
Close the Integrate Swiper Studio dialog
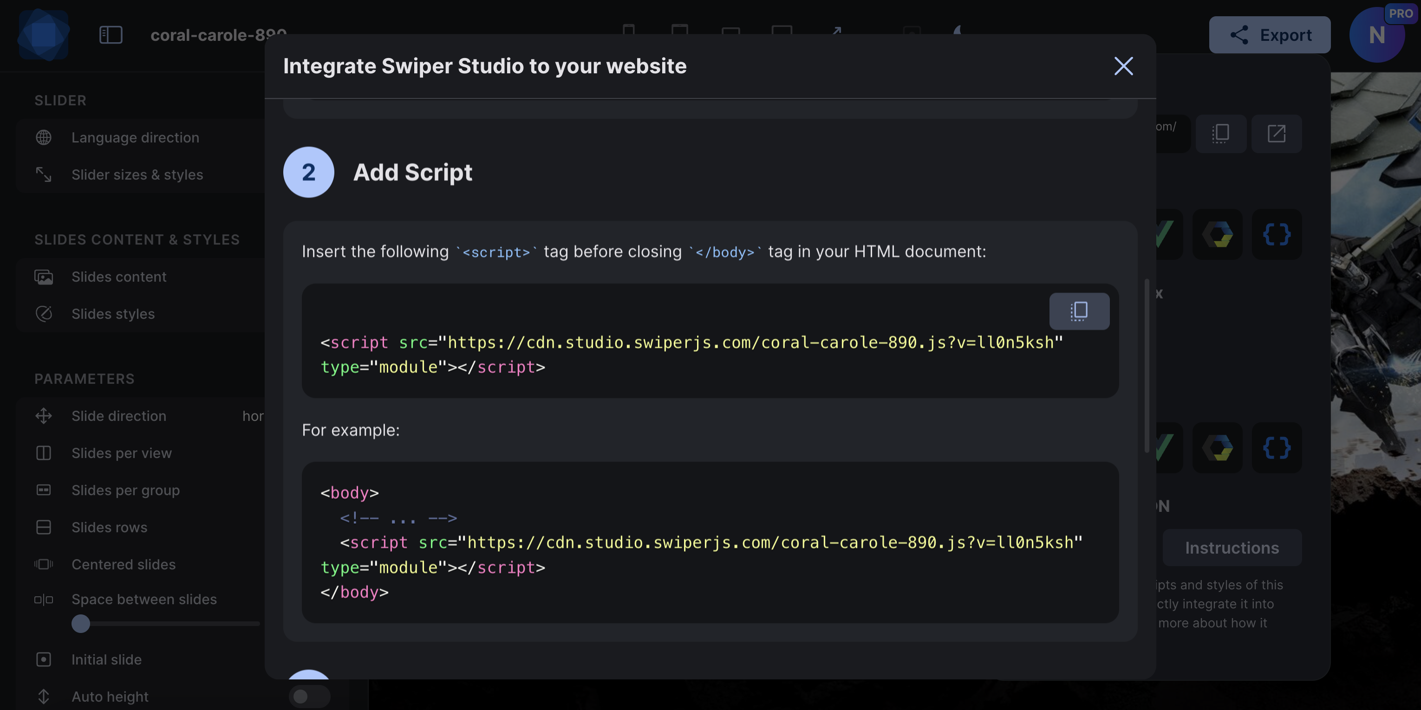(x=1125, y=66)
